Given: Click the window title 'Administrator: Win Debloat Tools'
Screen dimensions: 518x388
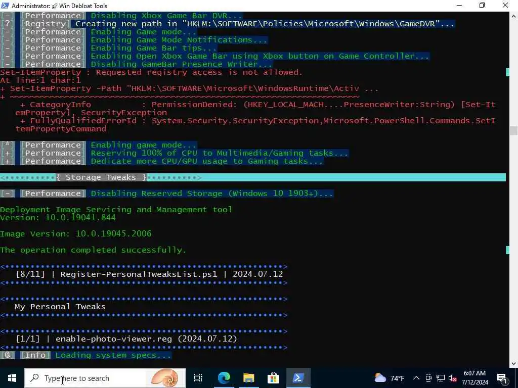Looking at the screenshot, I should pyautogui.click(x=59, y=6).
